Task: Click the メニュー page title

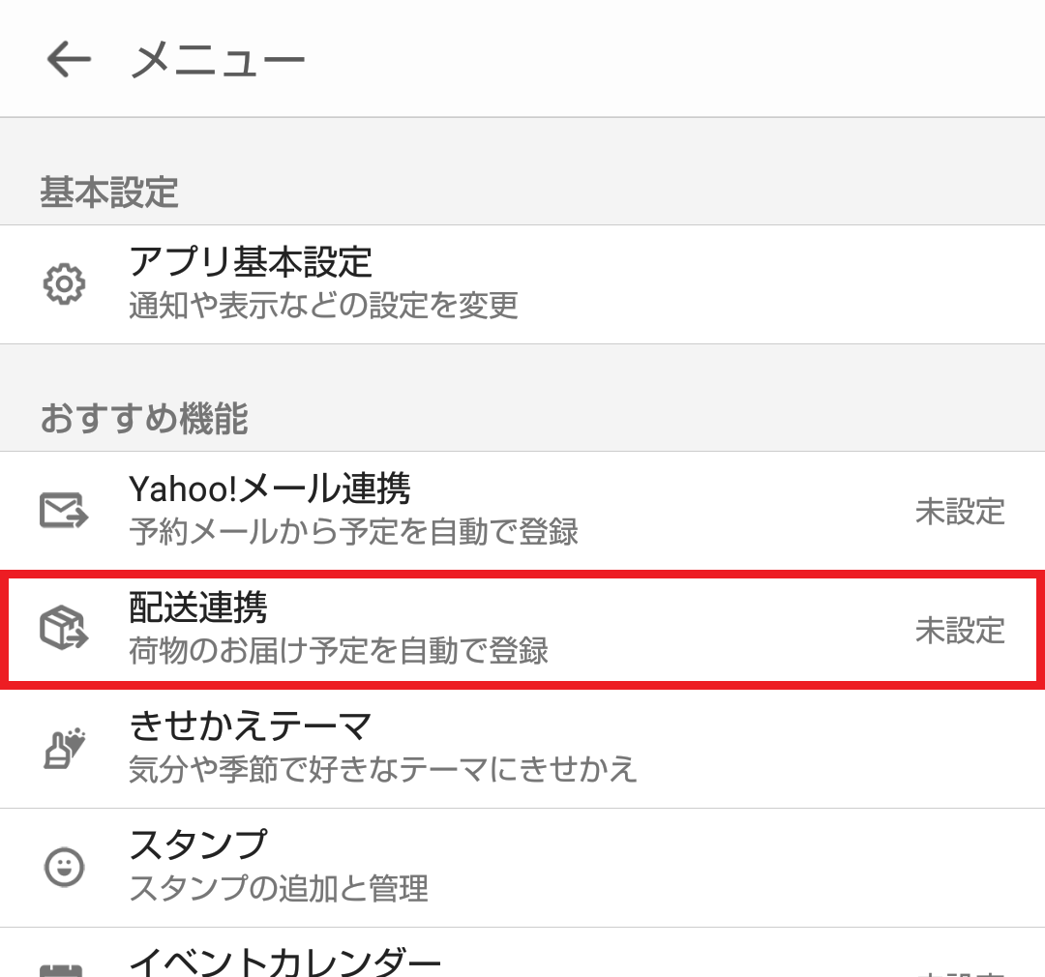Action: click(x=218, y=60)
